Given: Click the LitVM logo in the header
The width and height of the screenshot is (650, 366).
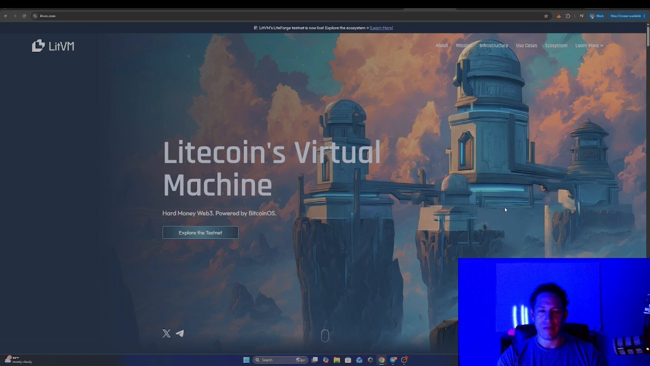Looking at the screenshot, I should [x=53, y=46].
